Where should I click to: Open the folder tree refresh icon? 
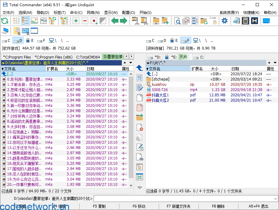[52, 21]
